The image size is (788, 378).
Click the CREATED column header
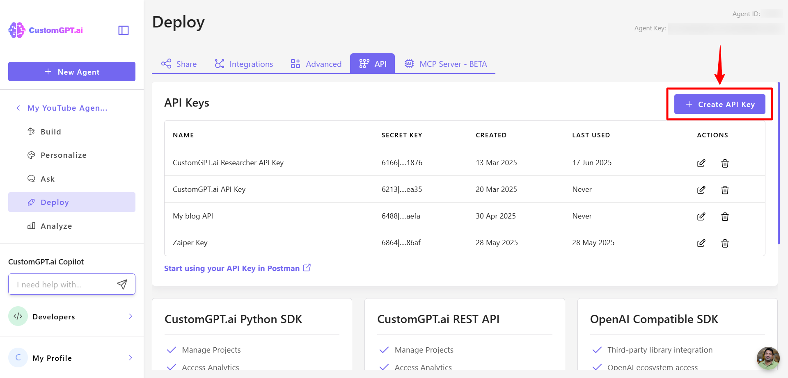[491, 135]
